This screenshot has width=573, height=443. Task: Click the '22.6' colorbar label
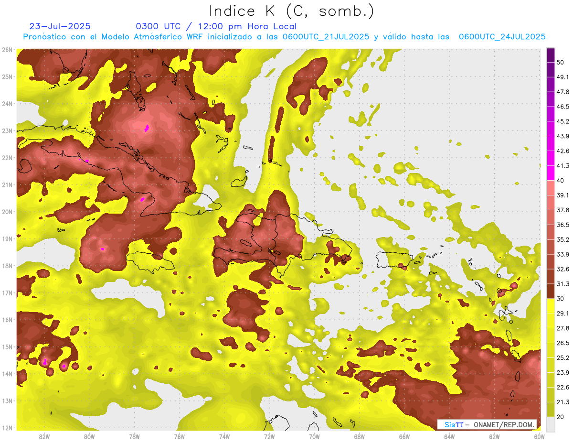tap(563, 387)
